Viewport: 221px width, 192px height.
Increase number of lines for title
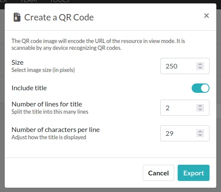(x=200, y=106)
